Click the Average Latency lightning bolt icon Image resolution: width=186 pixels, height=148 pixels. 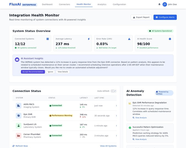coord(89,39)
